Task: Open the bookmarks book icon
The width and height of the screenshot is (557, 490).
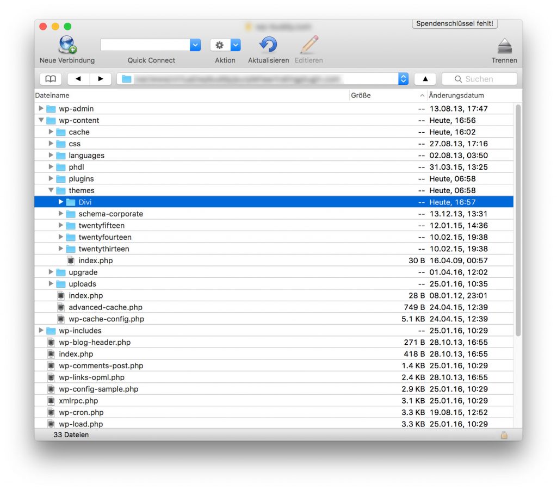Action: (x=51, y=79)
